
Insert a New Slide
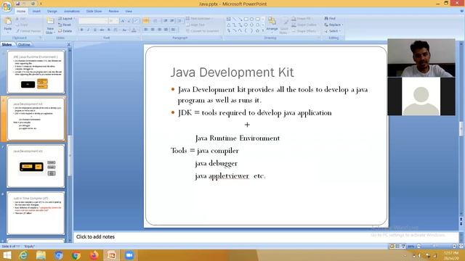[x=50, y=25]
